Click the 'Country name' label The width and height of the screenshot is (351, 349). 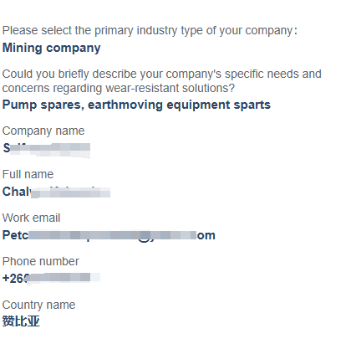point(38,305)
